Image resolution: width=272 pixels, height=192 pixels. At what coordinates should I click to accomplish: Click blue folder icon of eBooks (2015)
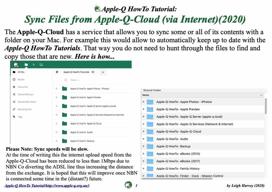(150, 154)
